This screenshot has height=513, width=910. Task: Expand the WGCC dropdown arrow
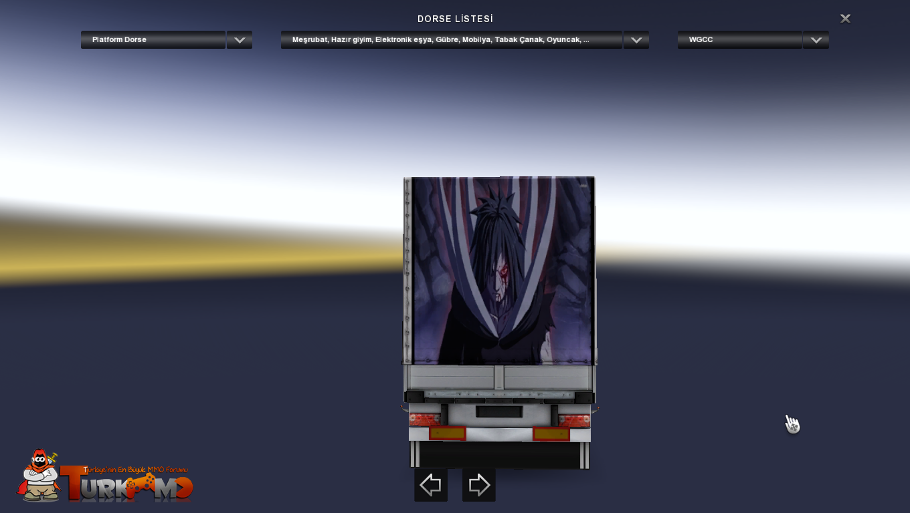pyautogui.click(x=816, y=40)
